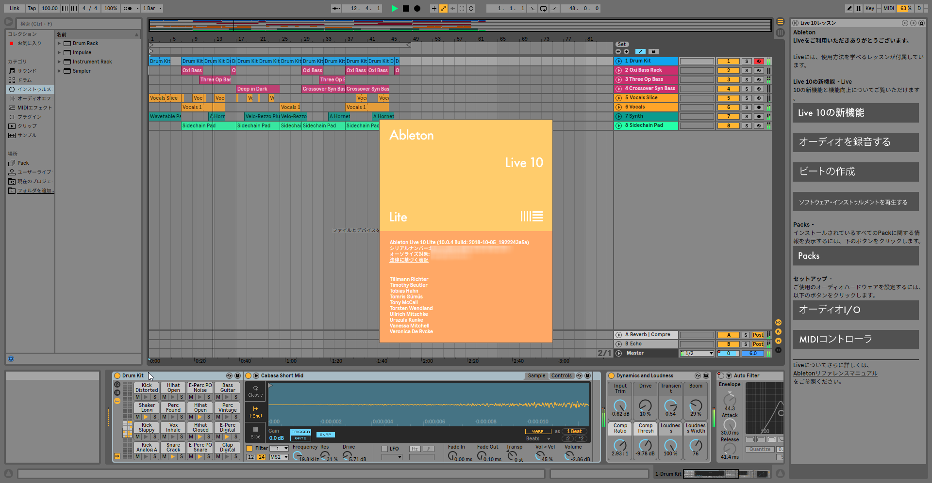
Task: Adjust the Comp Ratio knob
Action: pos(620,445)
